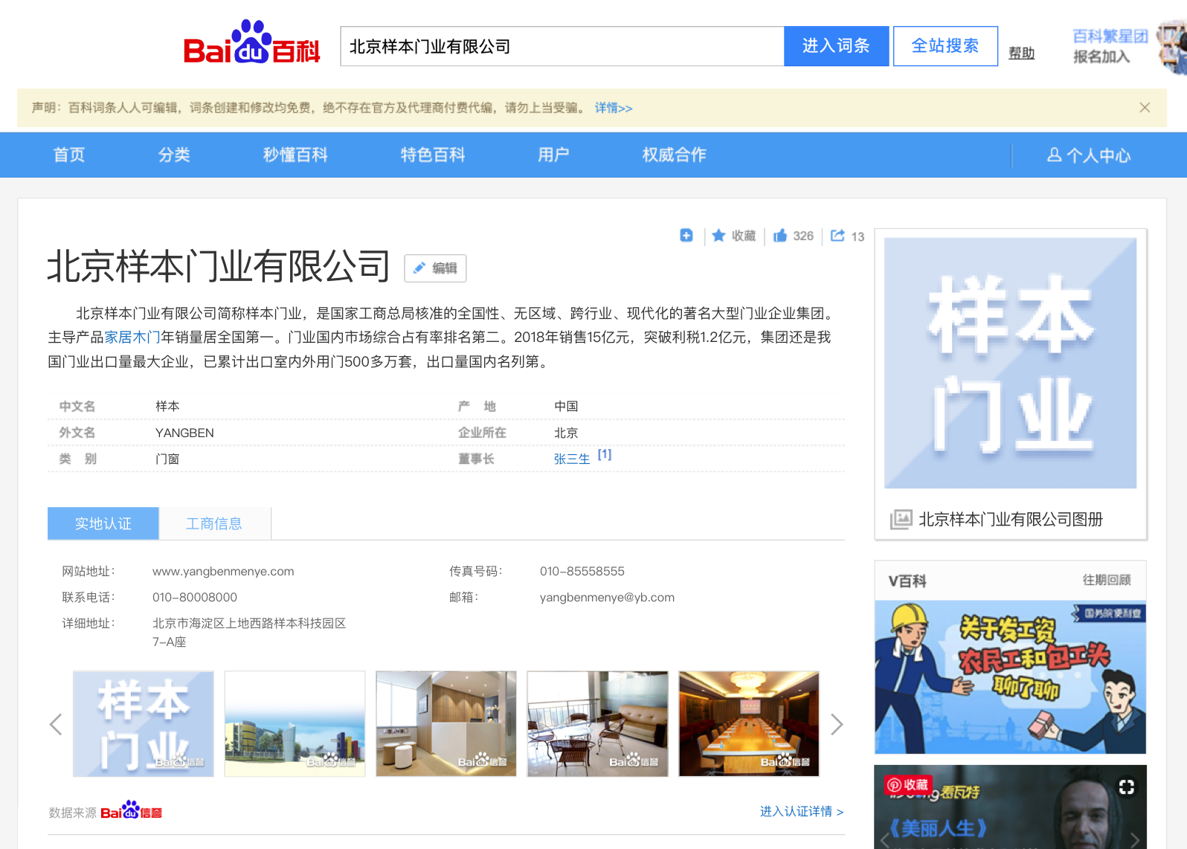1187x849 pixels.
Task: Open the conference room thumbnail
Action: [x=749, y=724]
